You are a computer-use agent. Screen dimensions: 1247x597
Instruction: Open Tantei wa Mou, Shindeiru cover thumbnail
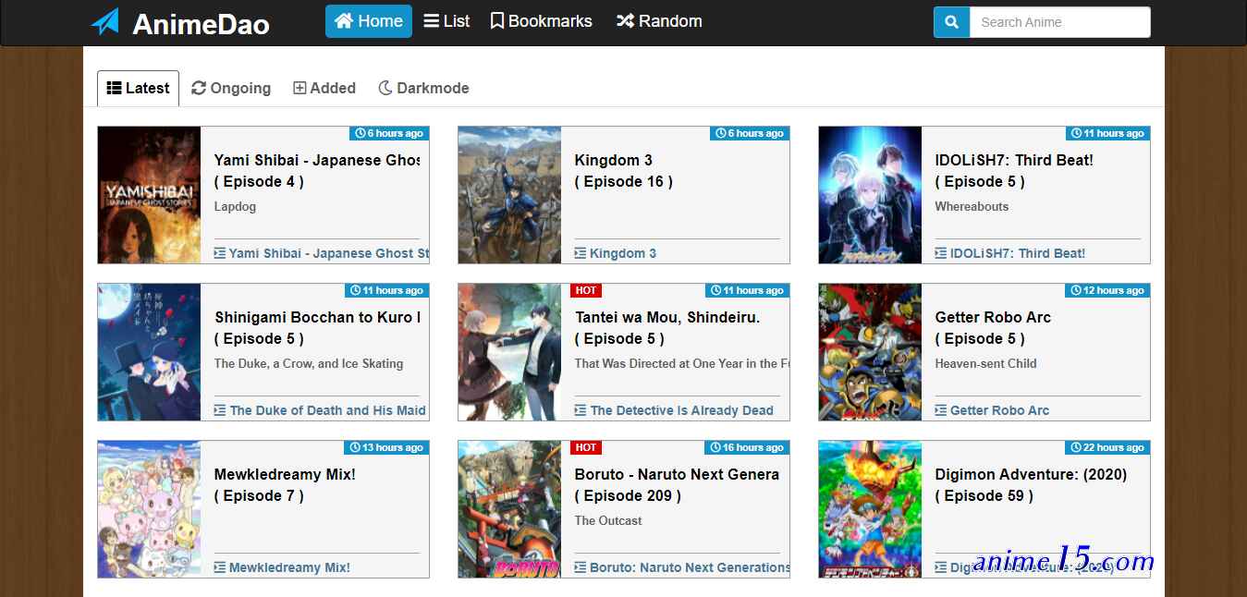509,352
